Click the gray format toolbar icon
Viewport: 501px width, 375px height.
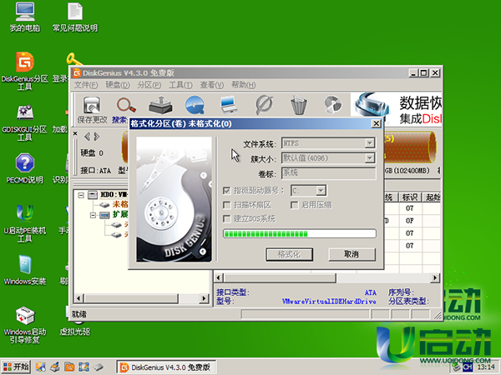coord(264,105)
